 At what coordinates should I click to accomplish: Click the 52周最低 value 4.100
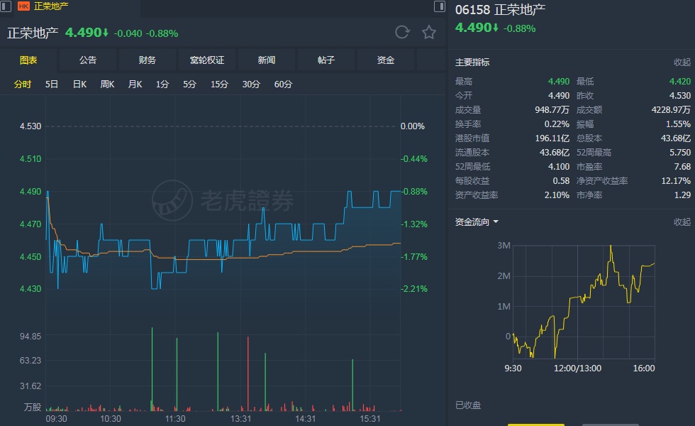pos(559,166)
